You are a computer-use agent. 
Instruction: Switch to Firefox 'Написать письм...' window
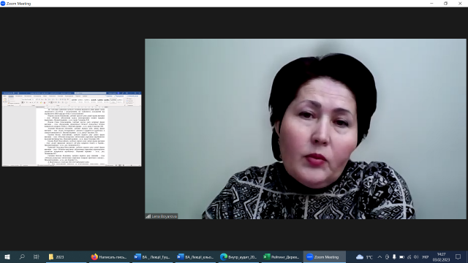click(x=109, y=256)
